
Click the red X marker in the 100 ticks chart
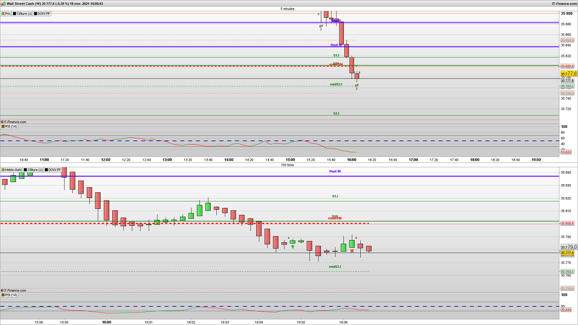pos(352,250)
